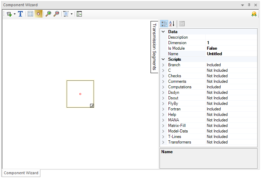Expand the Fortran script row

coord(163,109)
